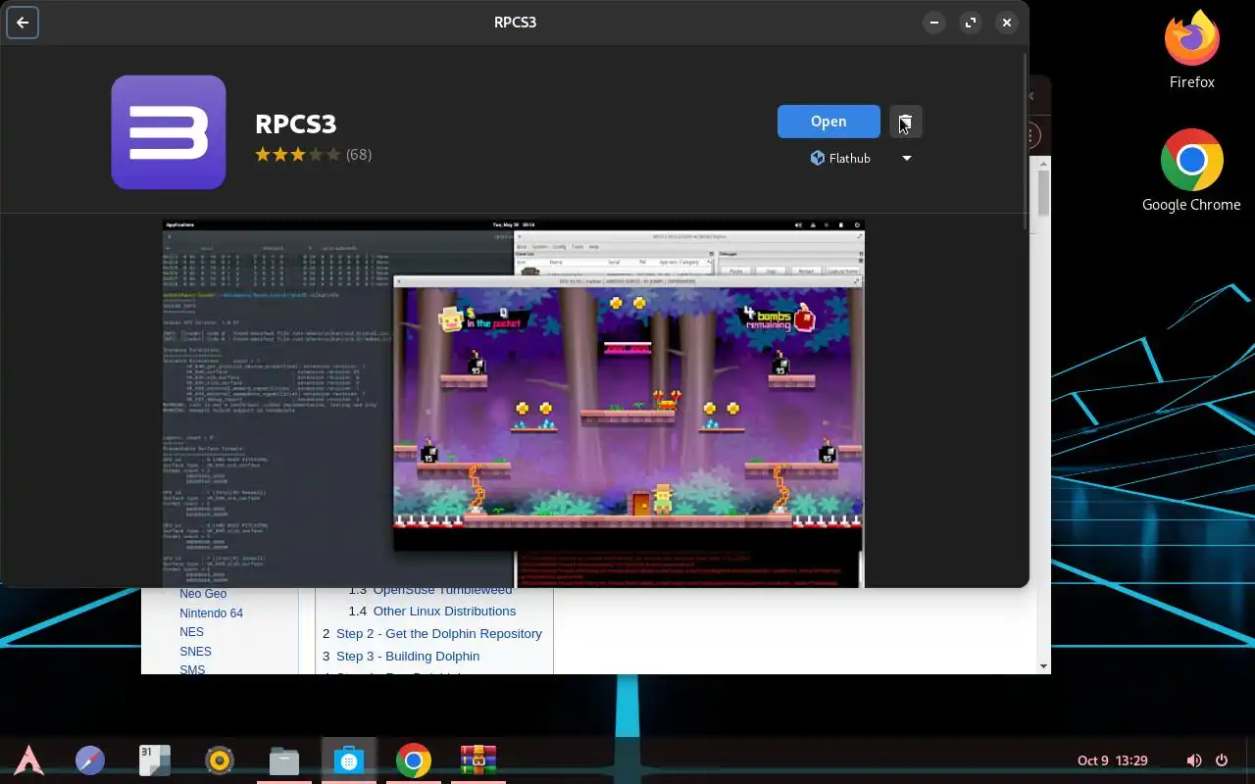
Task: Jump to Other Linux Distributions section
Action: point(444,611)
